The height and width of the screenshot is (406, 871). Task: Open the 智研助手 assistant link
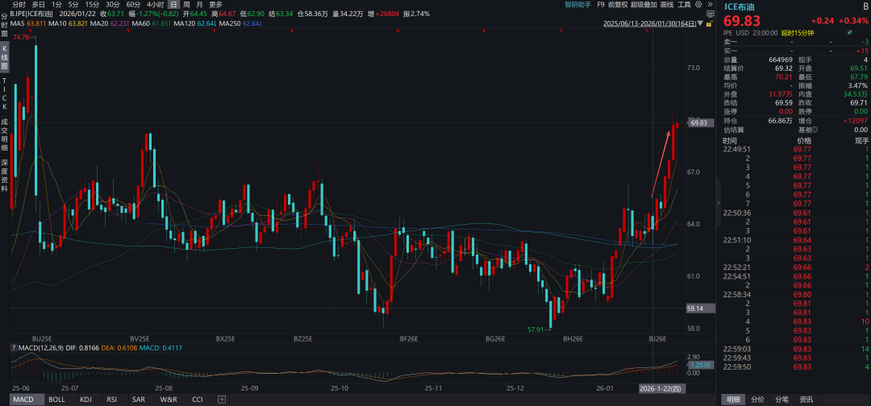pyautogui.click(x=577, y=4)
